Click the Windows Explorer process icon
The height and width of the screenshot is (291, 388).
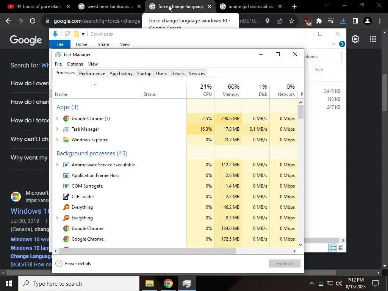pos(66,140)
